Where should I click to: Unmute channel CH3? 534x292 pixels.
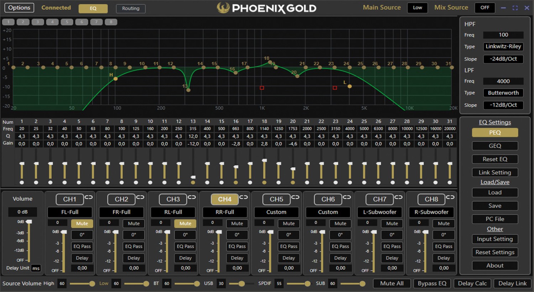tap(185, 223)
